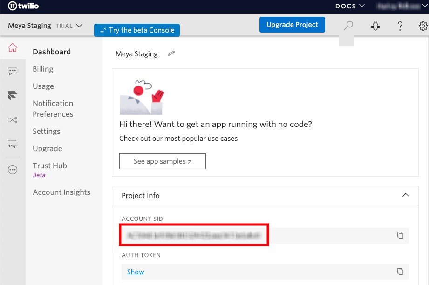The width and height of the screenshot is (429, 285).
Task: Click the Project Info heading
Action: pos(140,196)
